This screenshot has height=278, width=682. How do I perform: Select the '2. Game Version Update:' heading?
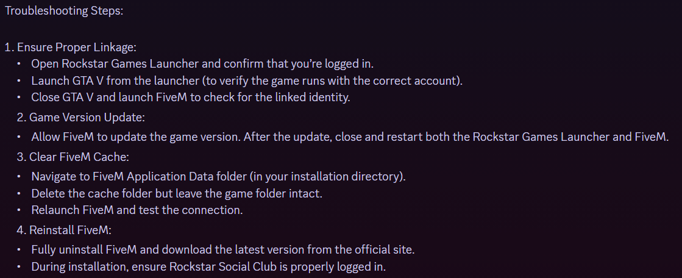tap(81, 118)
